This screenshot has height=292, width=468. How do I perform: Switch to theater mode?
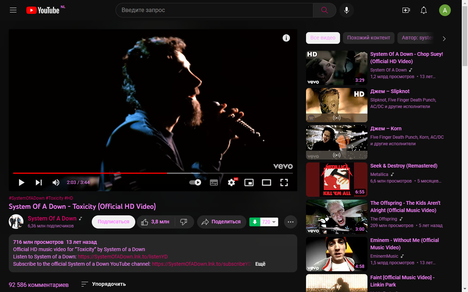(x=267, y=182)
